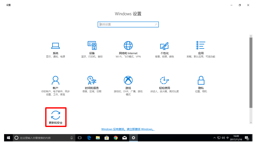The width and height of the screenshot is (253, 142).
Task: Minimize the 设置 window
Action: tap(231, 5)
